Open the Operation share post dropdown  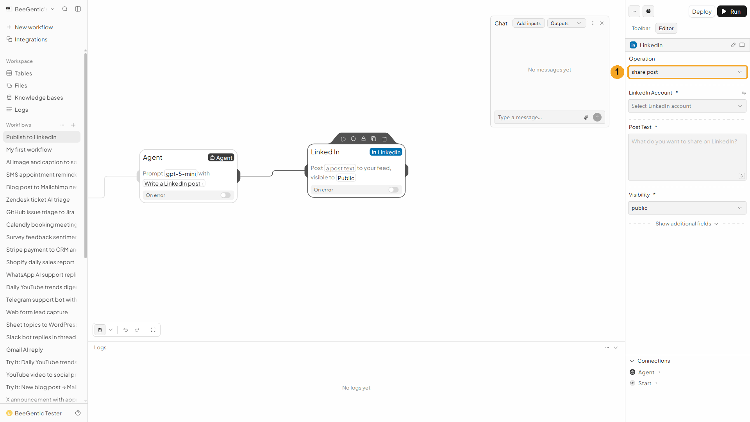point(687,72)
